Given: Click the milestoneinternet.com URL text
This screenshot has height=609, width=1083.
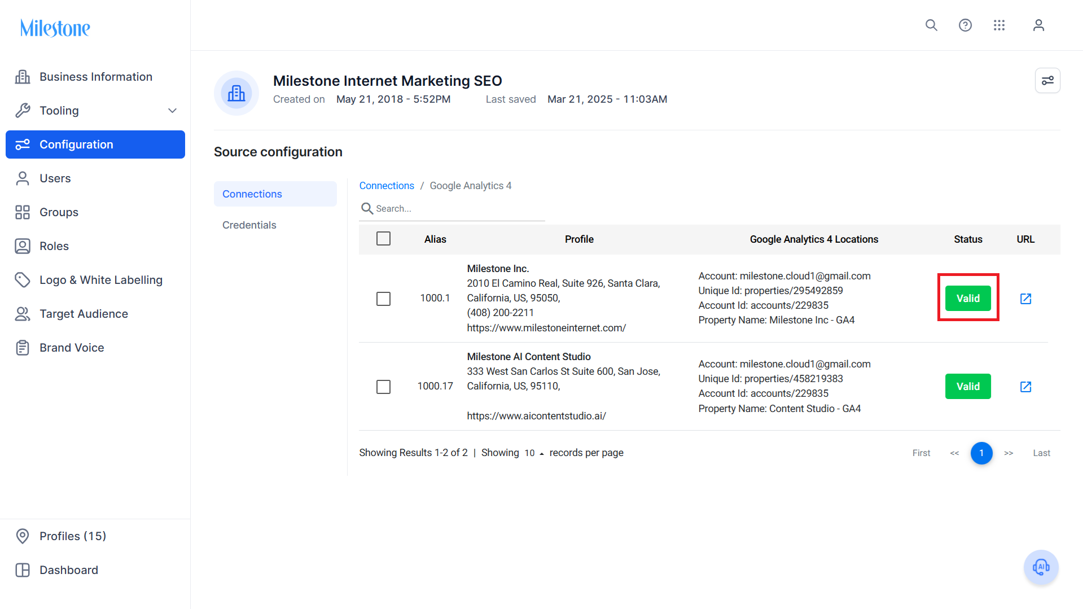Looking at the screenshot, I should click(x=546, y=328).
